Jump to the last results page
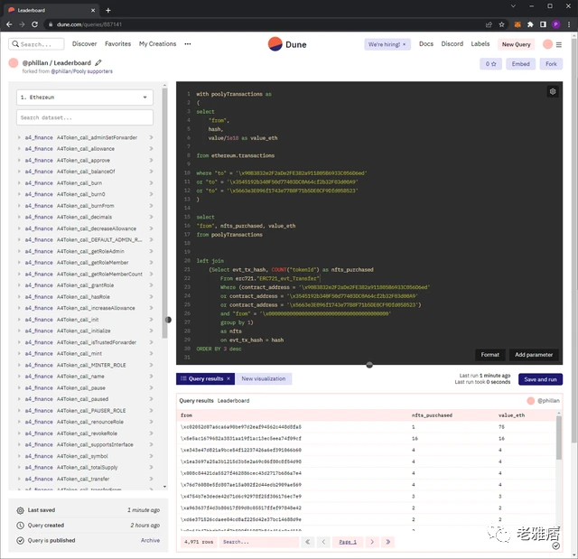The image size is (578, 559). [x=387, y=542]
